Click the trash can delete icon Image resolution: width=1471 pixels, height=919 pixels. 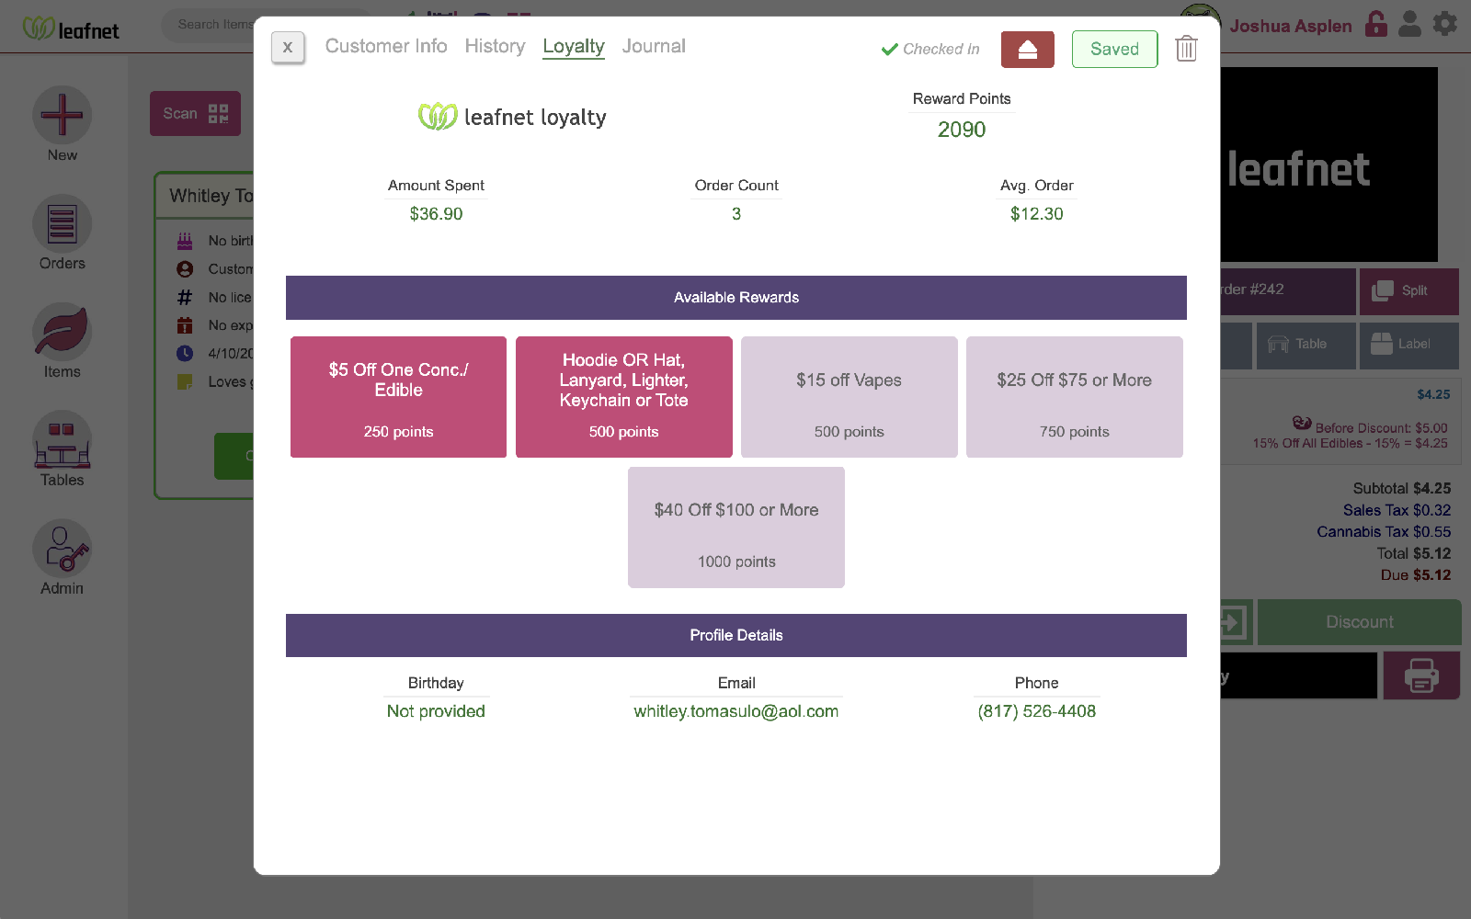click(x=1186, y=49)
